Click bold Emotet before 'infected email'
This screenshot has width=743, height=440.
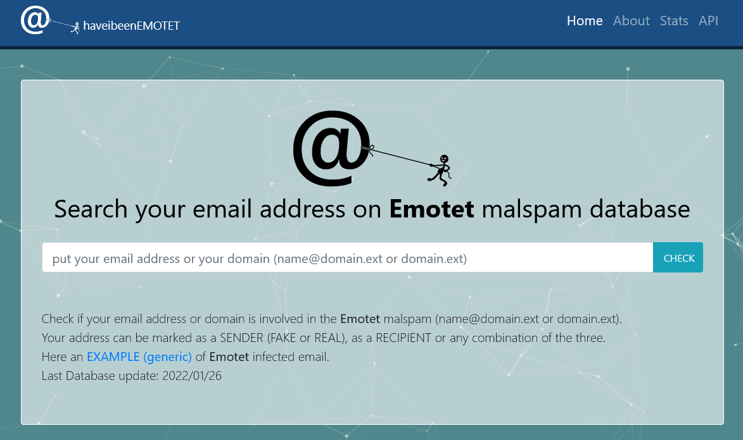coord(229,357)
